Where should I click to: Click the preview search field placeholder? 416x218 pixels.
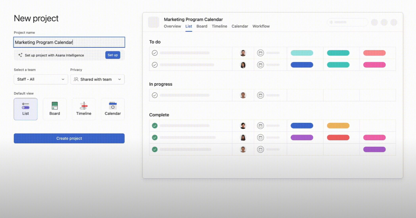click(347, 22)
